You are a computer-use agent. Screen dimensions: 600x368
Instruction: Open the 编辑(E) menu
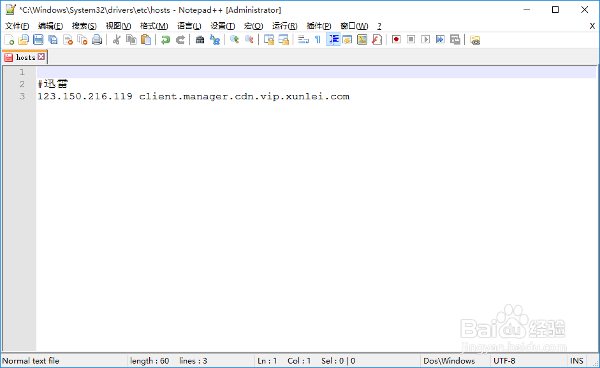50,26
